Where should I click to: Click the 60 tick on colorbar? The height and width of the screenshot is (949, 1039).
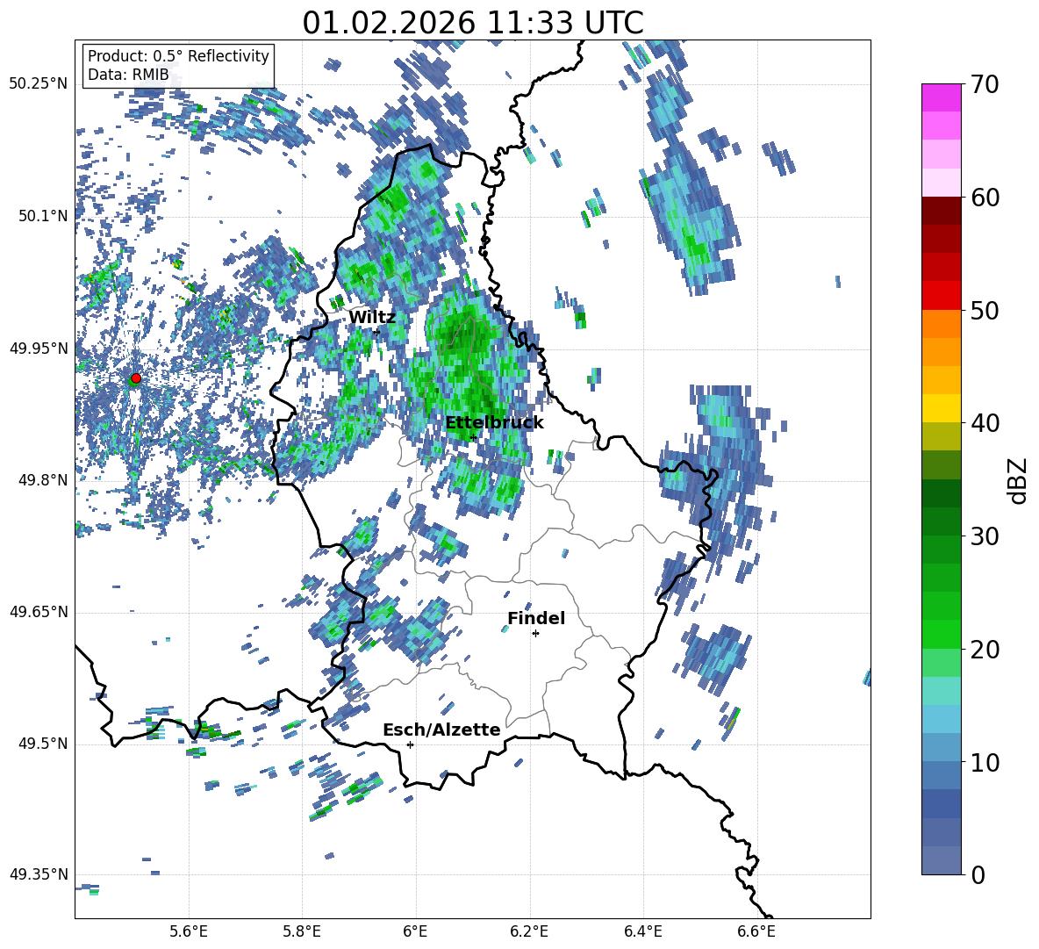[x=985, y=198]
